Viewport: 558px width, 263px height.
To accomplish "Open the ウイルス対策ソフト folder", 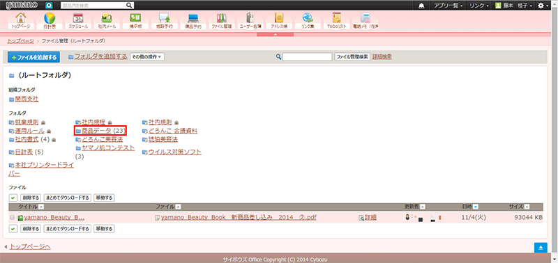I will pyautogui.click(x=175, y=152).
